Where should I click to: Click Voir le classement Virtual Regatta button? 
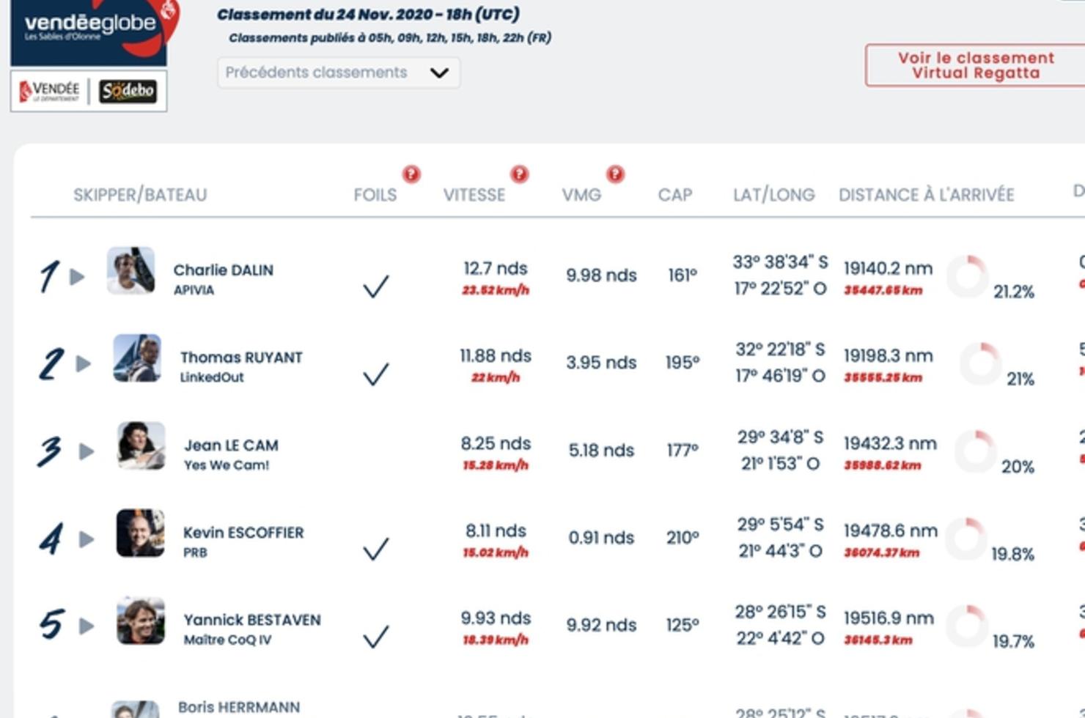click(975, 65)
